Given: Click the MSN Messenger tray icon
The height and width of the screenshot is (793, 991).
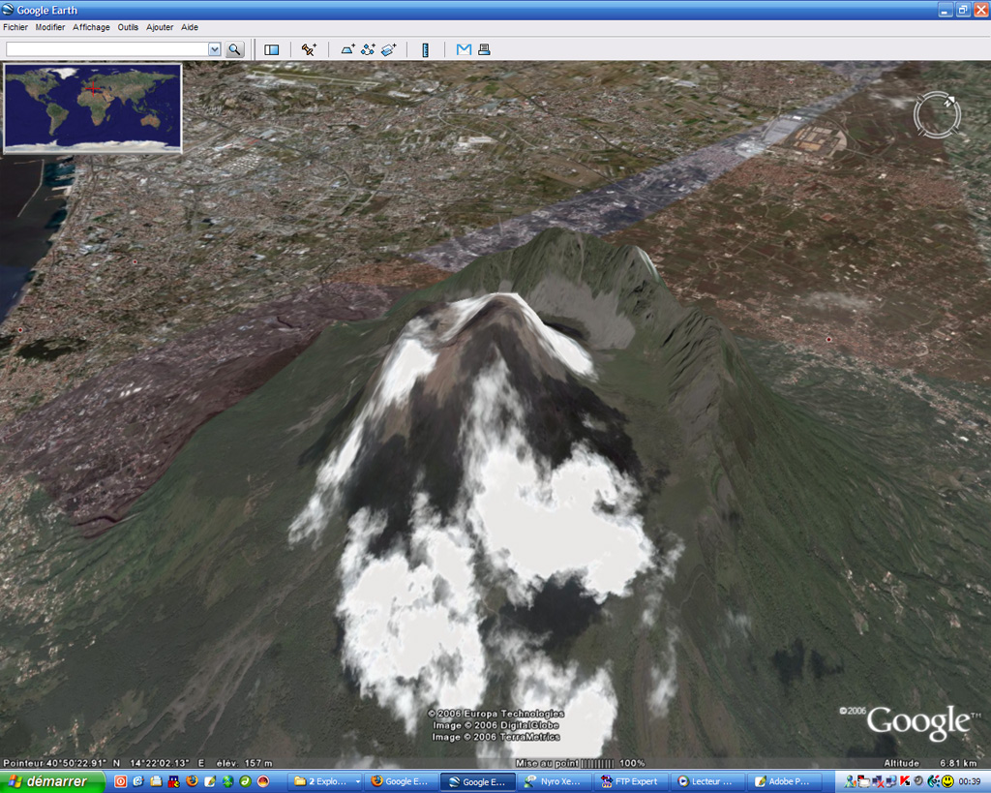Looking at the screenshot, I should [x=852, y=781].
